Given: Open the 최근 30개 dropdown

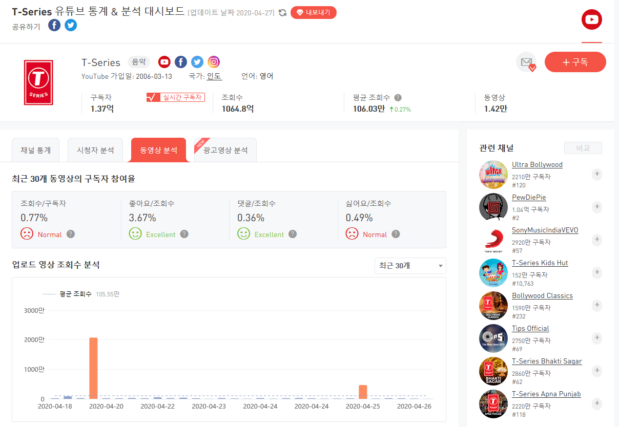Looking at the screenshot, I should click(410, 266).
